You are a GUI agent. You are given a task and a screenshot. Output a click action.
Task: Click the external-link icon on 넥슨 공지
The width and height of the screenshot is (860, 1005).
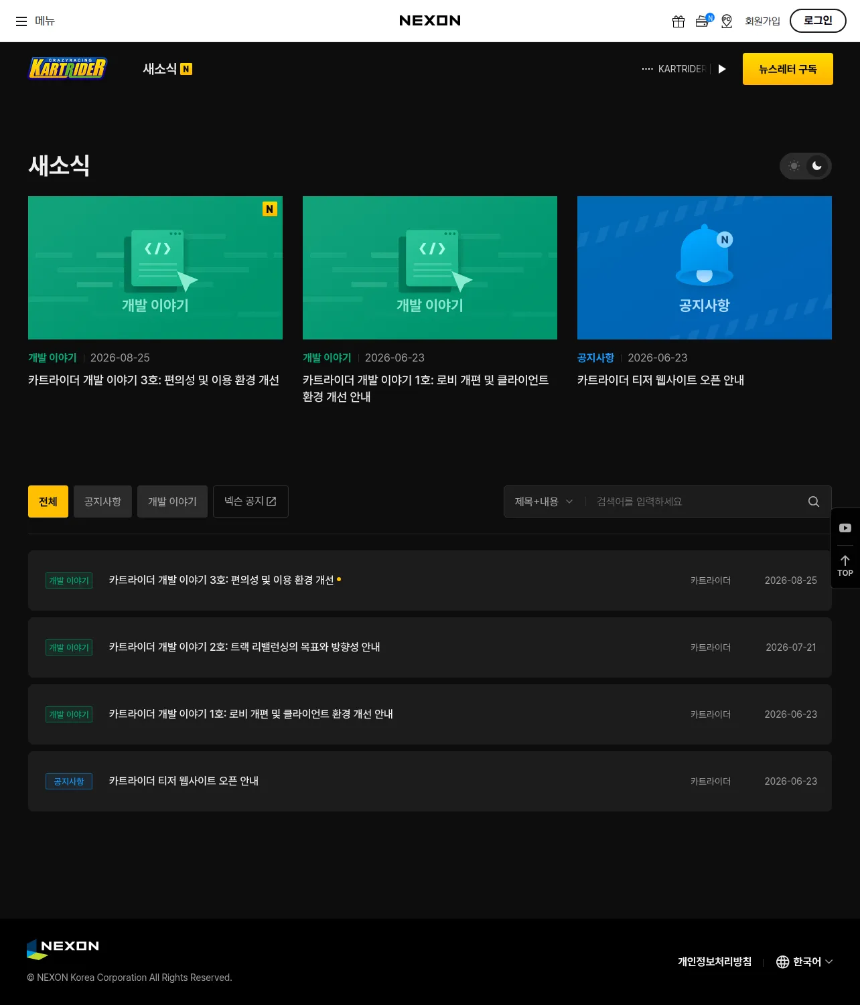pos(271,501)
